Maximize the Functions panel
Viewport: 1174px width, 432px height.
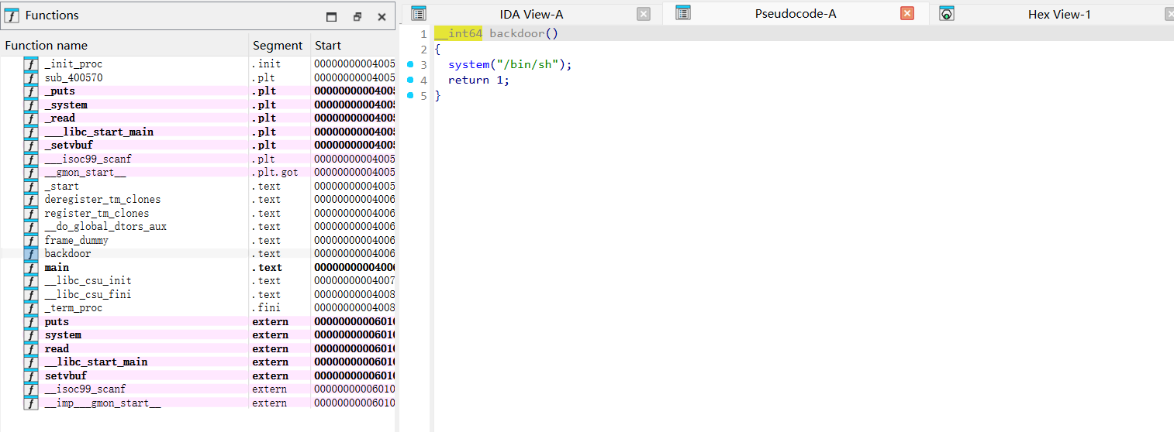coord(331,16)
